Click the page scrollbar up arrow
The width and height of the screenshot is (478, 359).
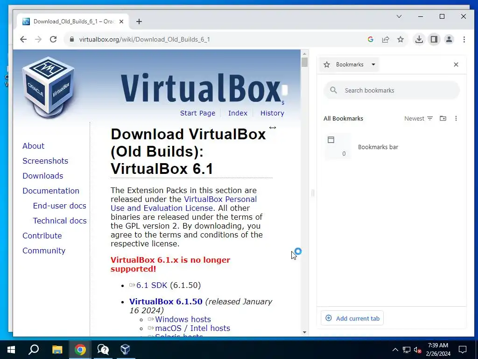(304, 54)
